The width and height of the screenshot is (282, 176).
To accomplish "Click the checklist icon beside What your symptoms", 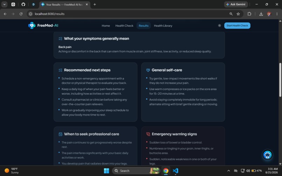I will [61, 39].
